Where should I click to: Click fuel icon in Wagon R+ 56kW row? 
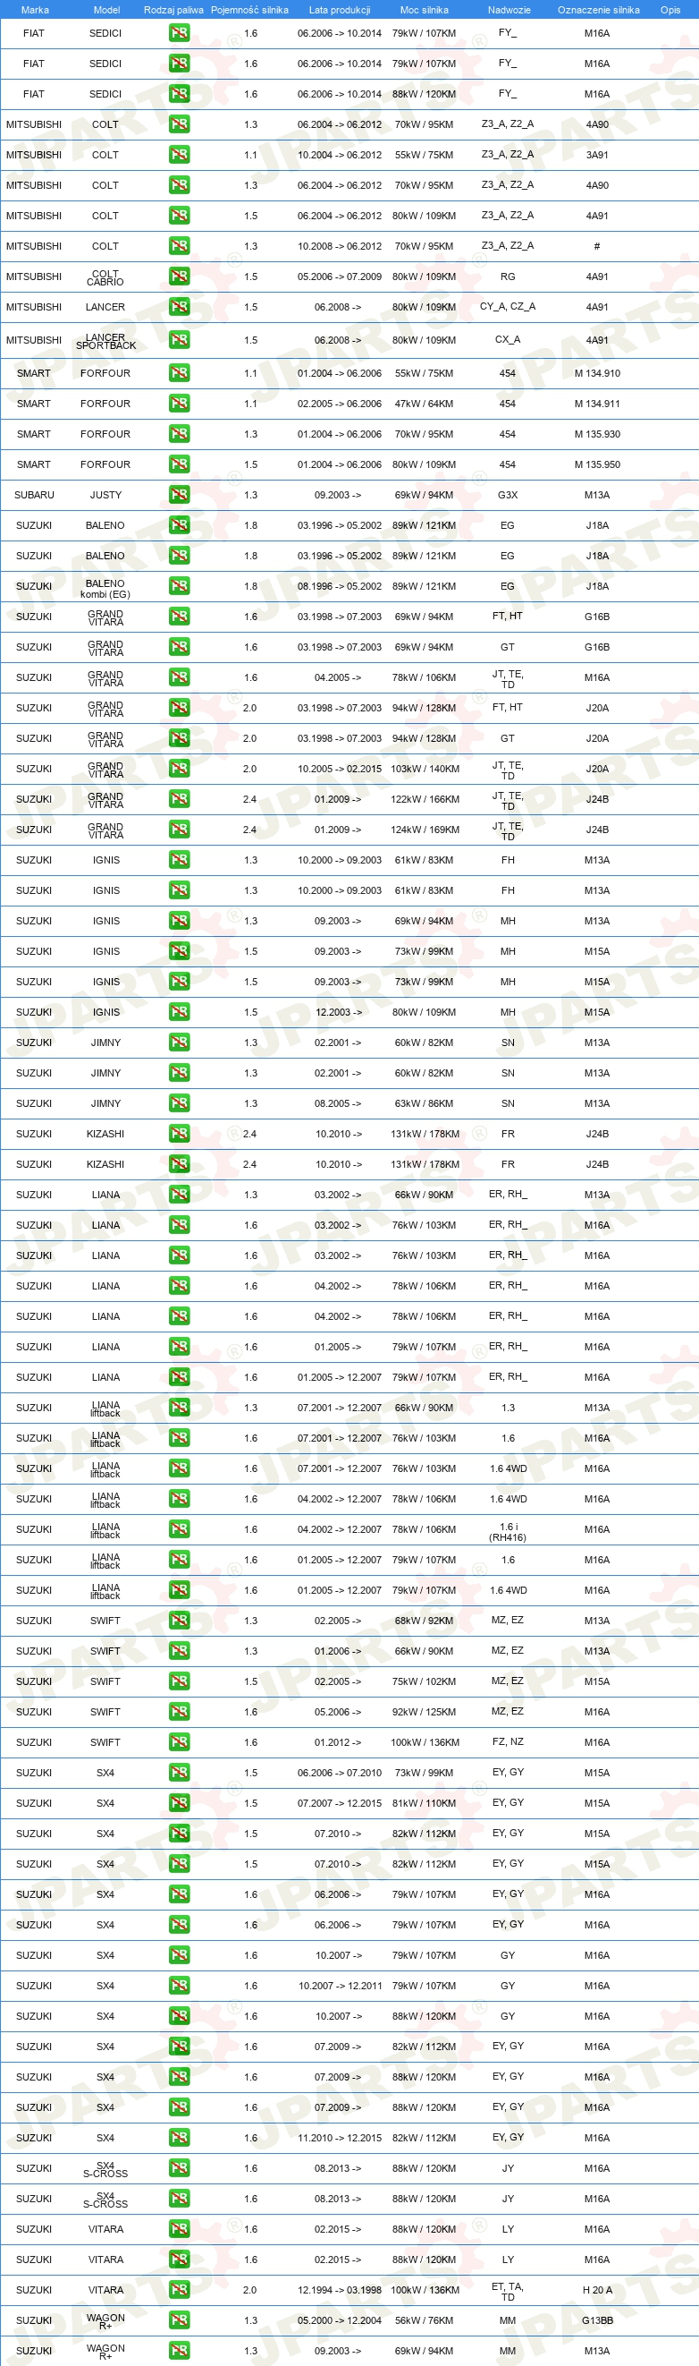[179, 2320]
